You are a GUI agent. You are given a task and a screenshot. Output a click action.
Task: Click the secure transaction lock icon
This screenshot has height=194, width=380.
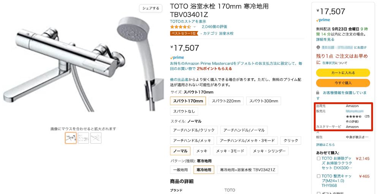[x=318, y=93]
